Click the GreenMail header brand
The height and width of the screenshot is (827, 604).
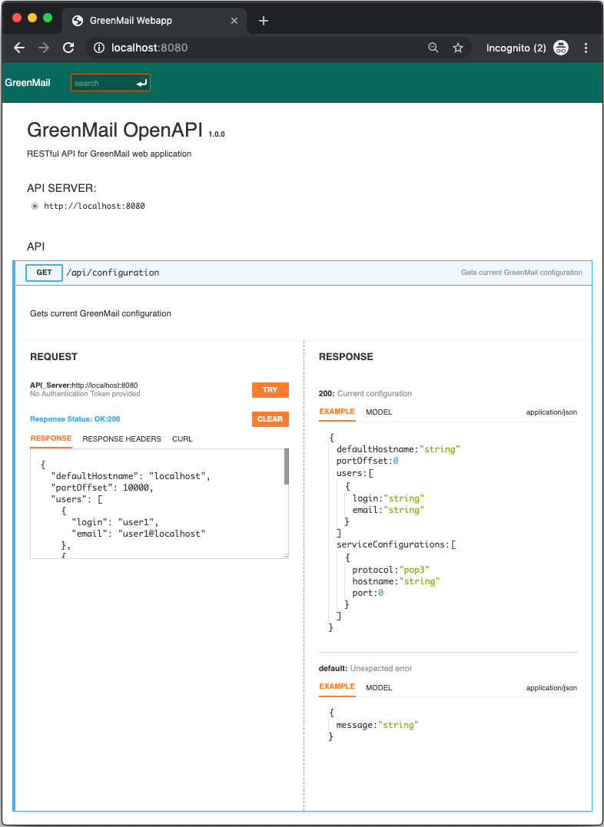(x=28, y=83)
